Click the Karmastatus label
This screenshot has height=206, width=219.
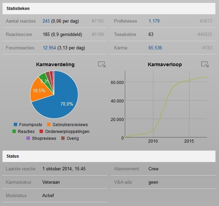point(19,182)
